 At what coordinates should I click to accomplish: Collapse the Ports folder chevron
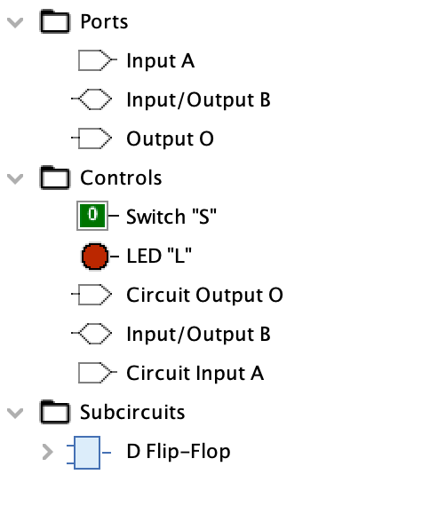pos(15,22)
